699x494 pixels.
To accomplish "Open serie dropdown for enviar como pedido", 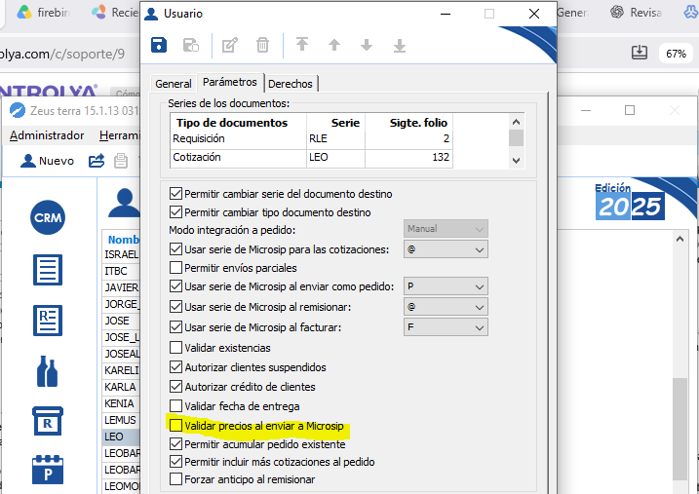I will 446,286.
